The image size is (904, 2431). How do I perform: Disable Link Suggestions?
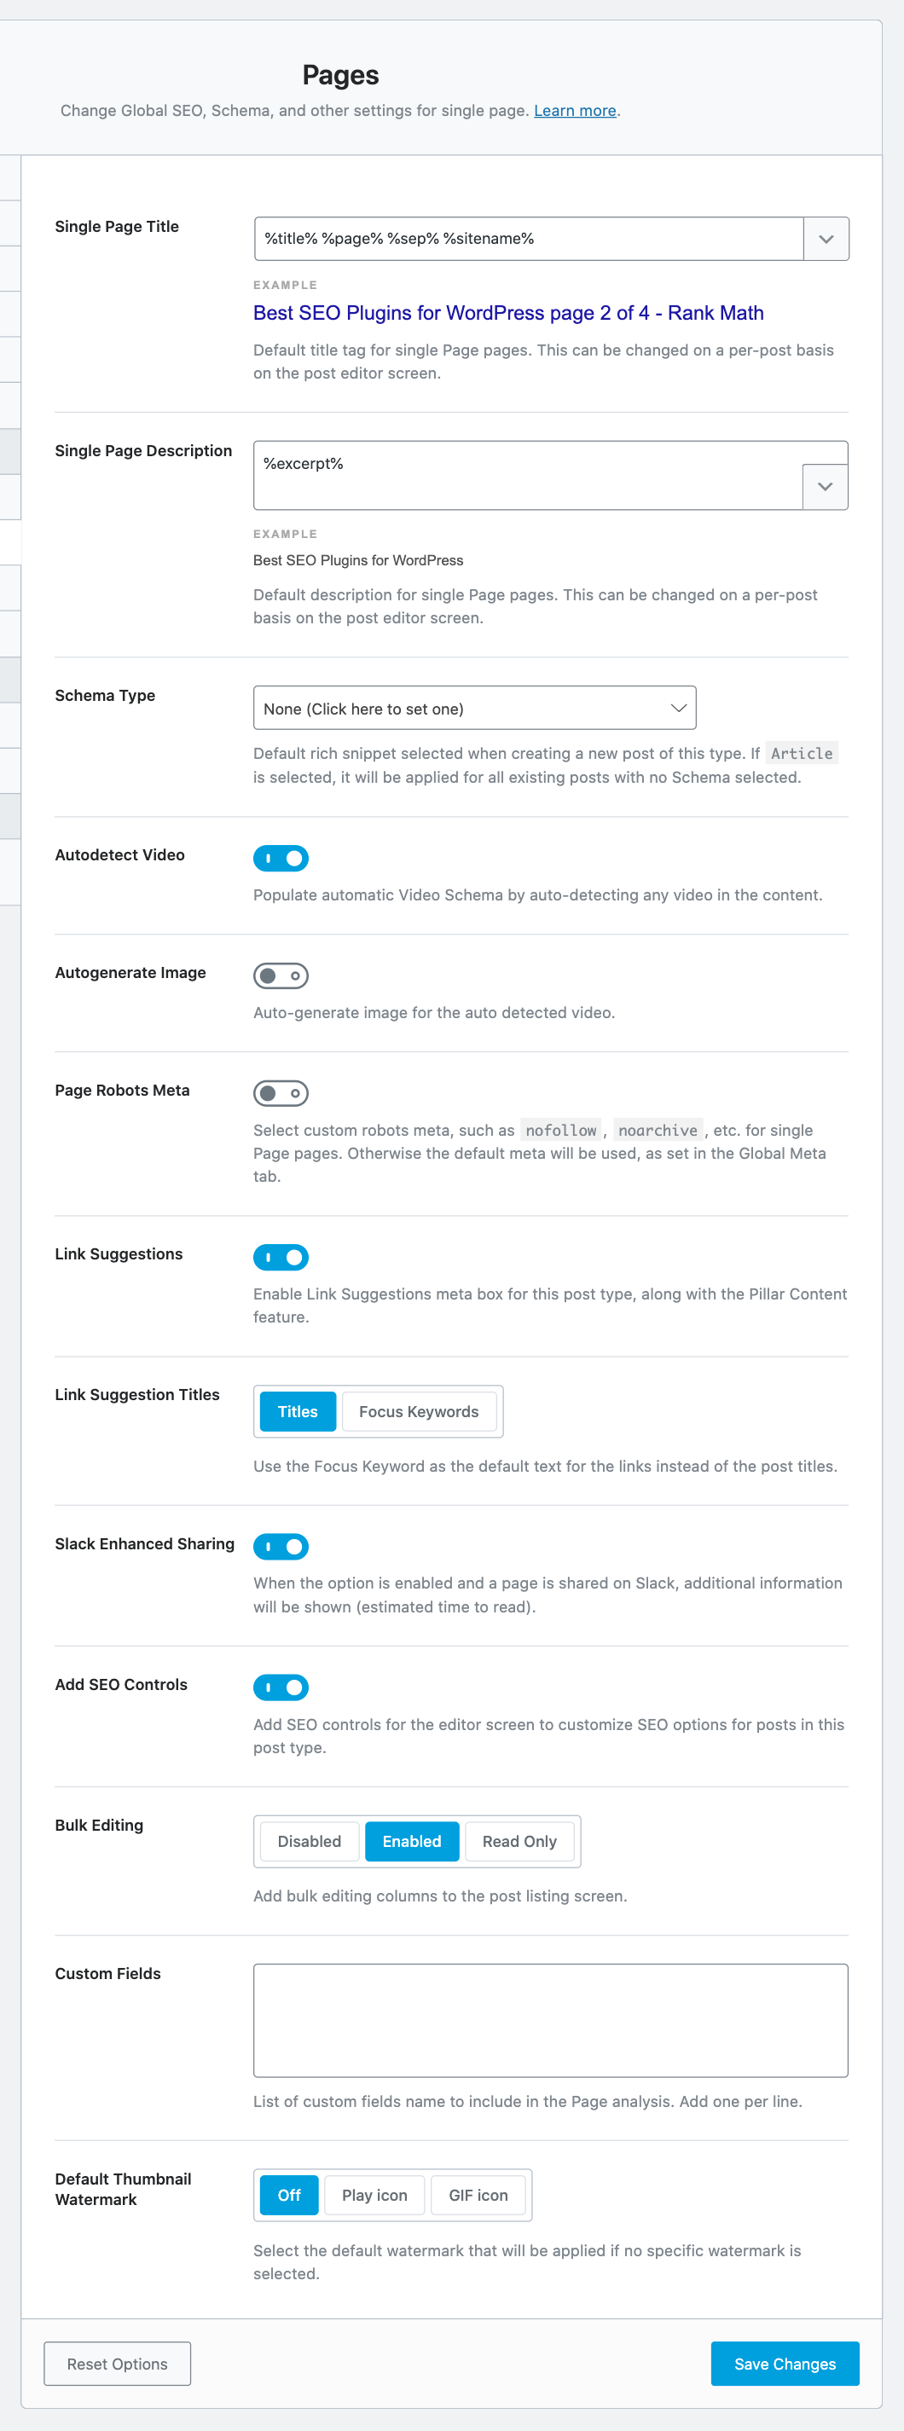pyautogui.click(x=281, y=1257)
